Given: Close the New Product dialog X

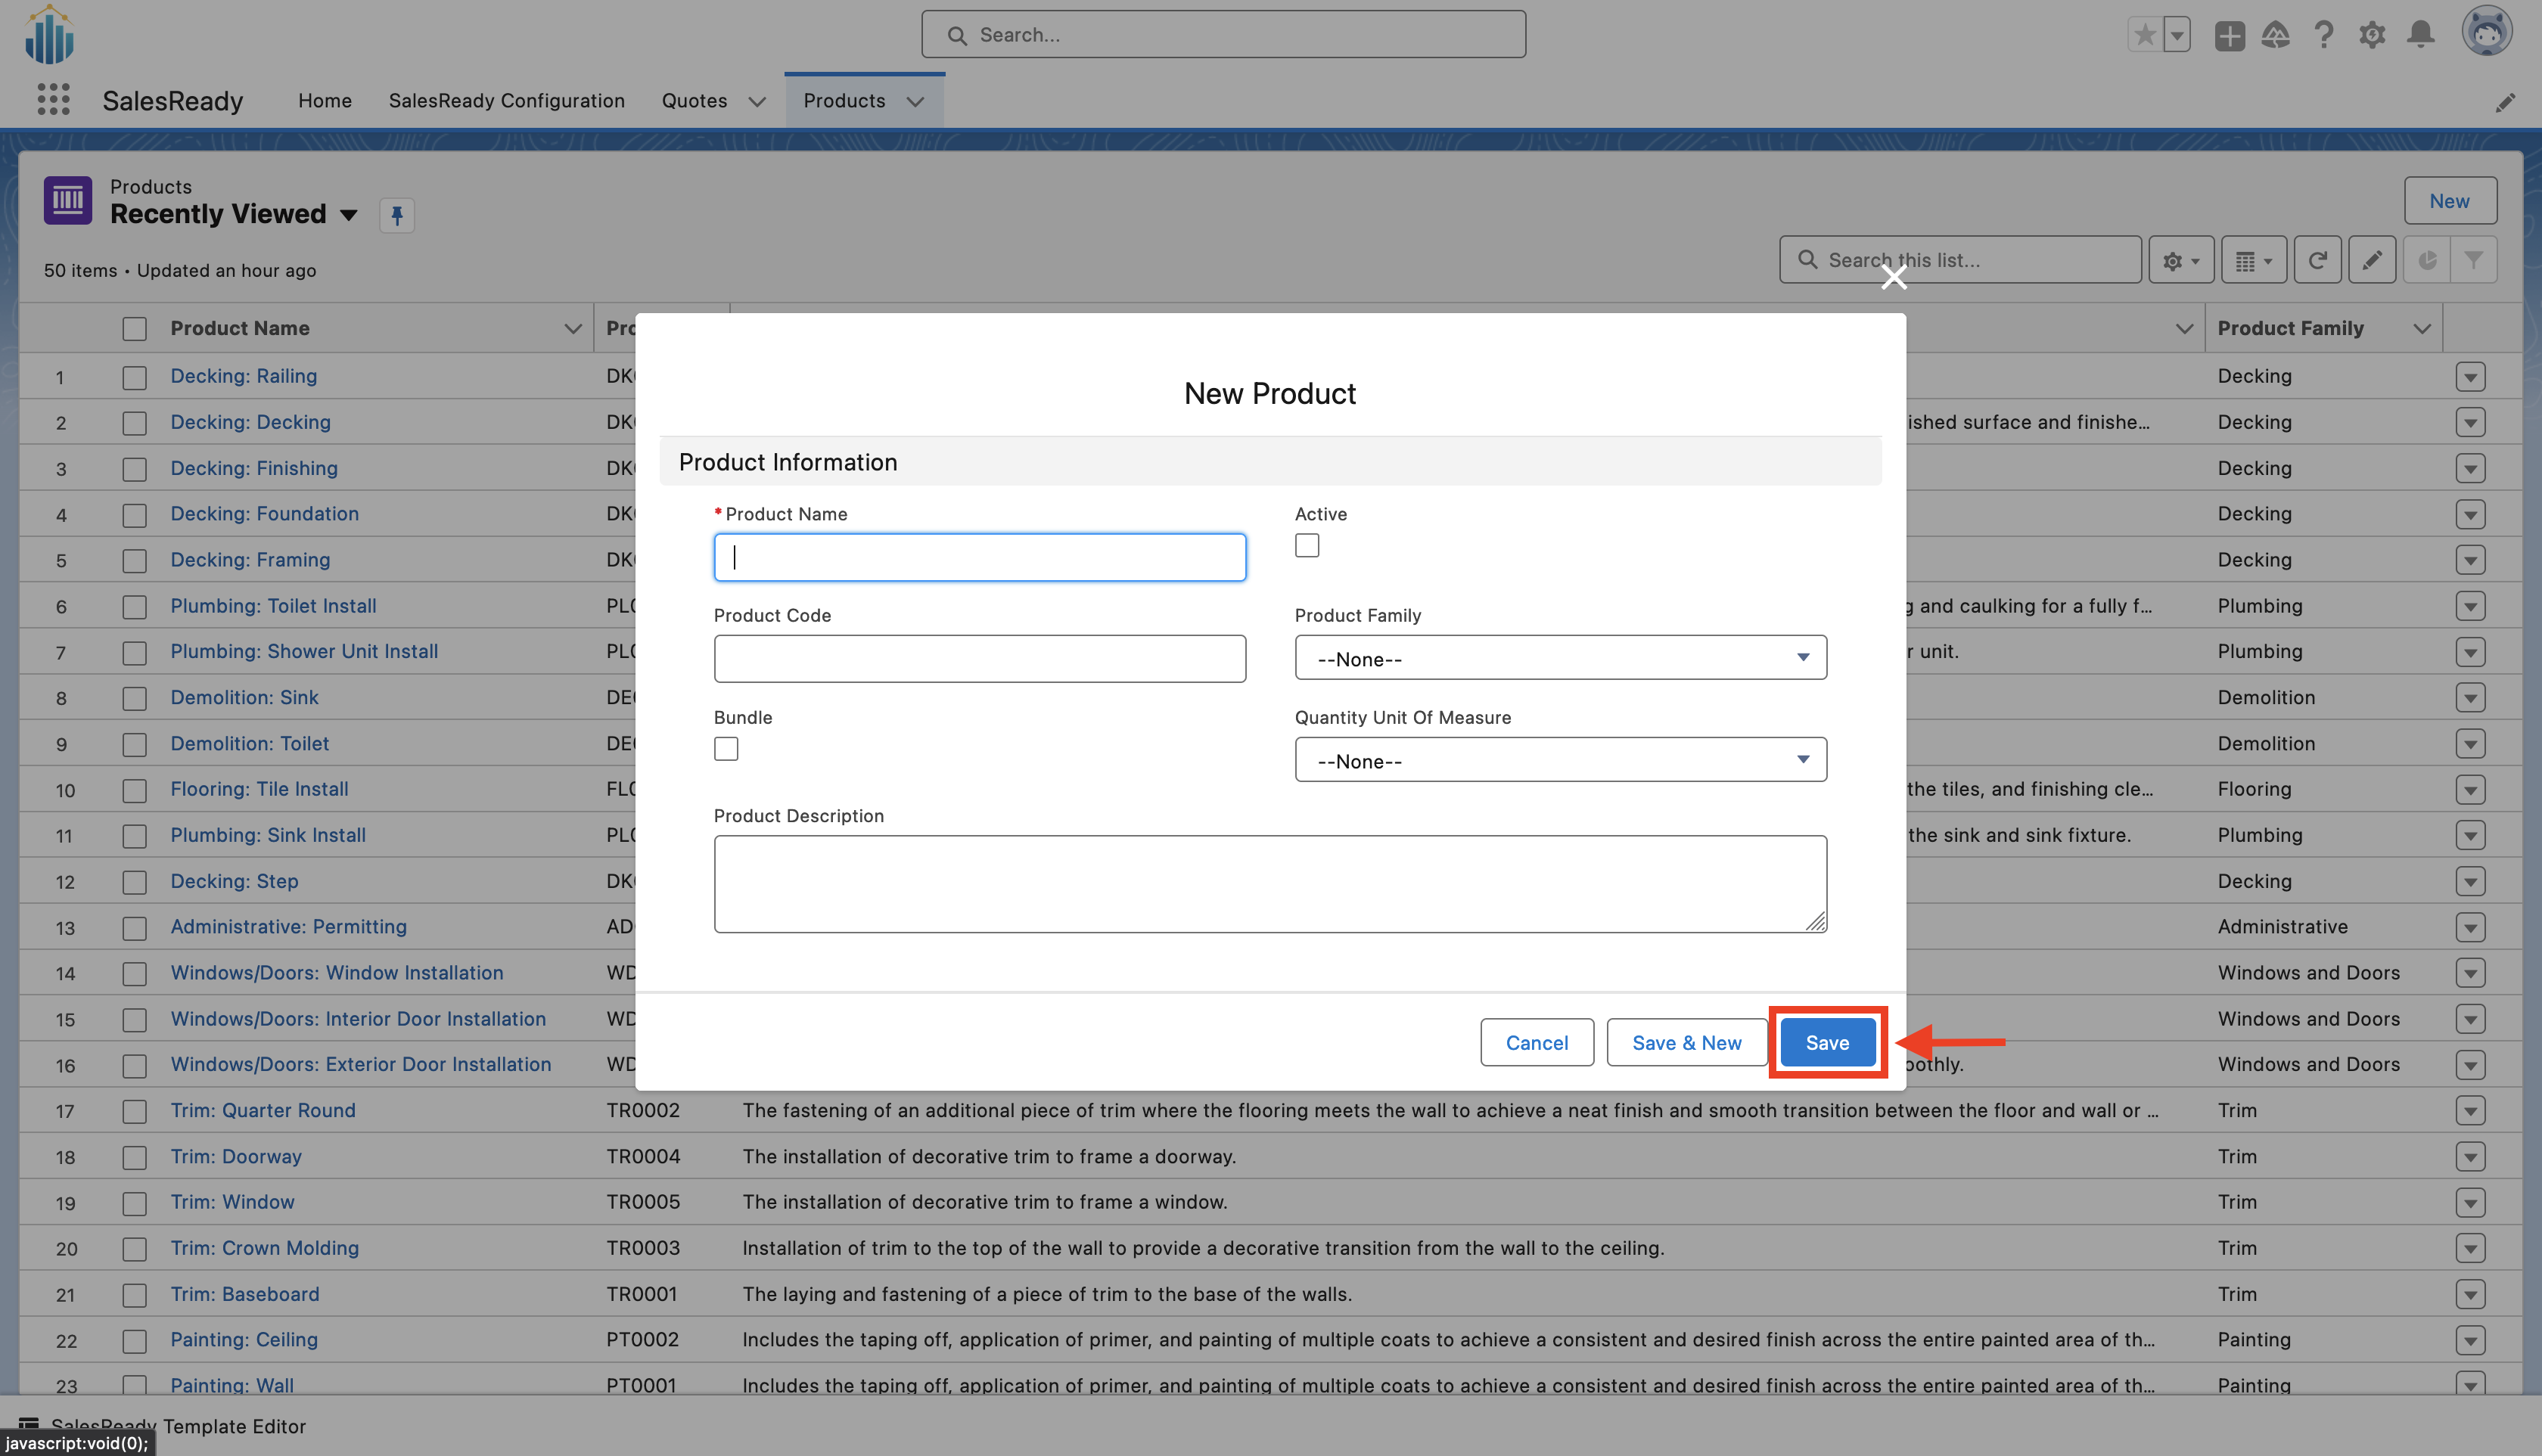Looking at the screenshot, I should [x=1893, y=277].
